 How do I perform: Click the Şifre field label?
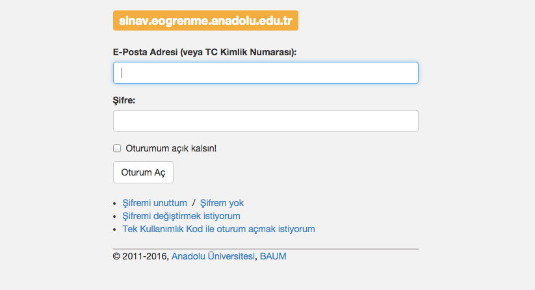(125, 101)
